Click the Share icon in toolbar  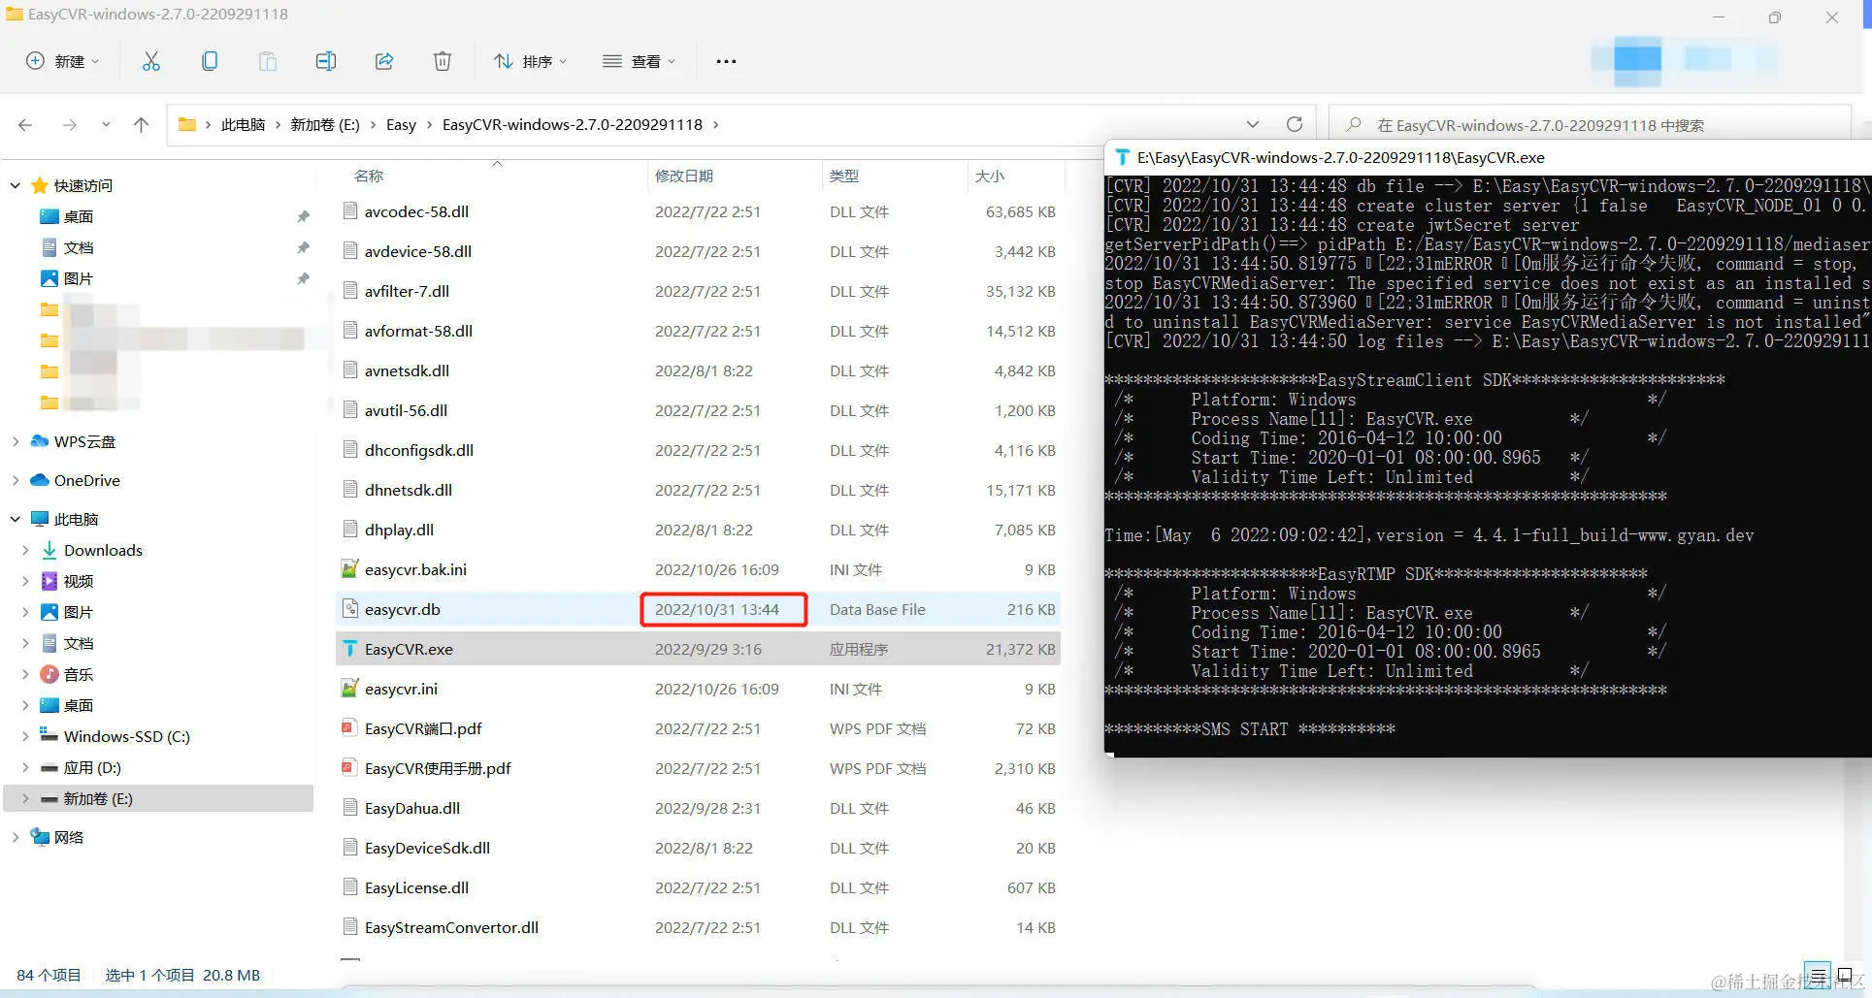coord(384,61)
